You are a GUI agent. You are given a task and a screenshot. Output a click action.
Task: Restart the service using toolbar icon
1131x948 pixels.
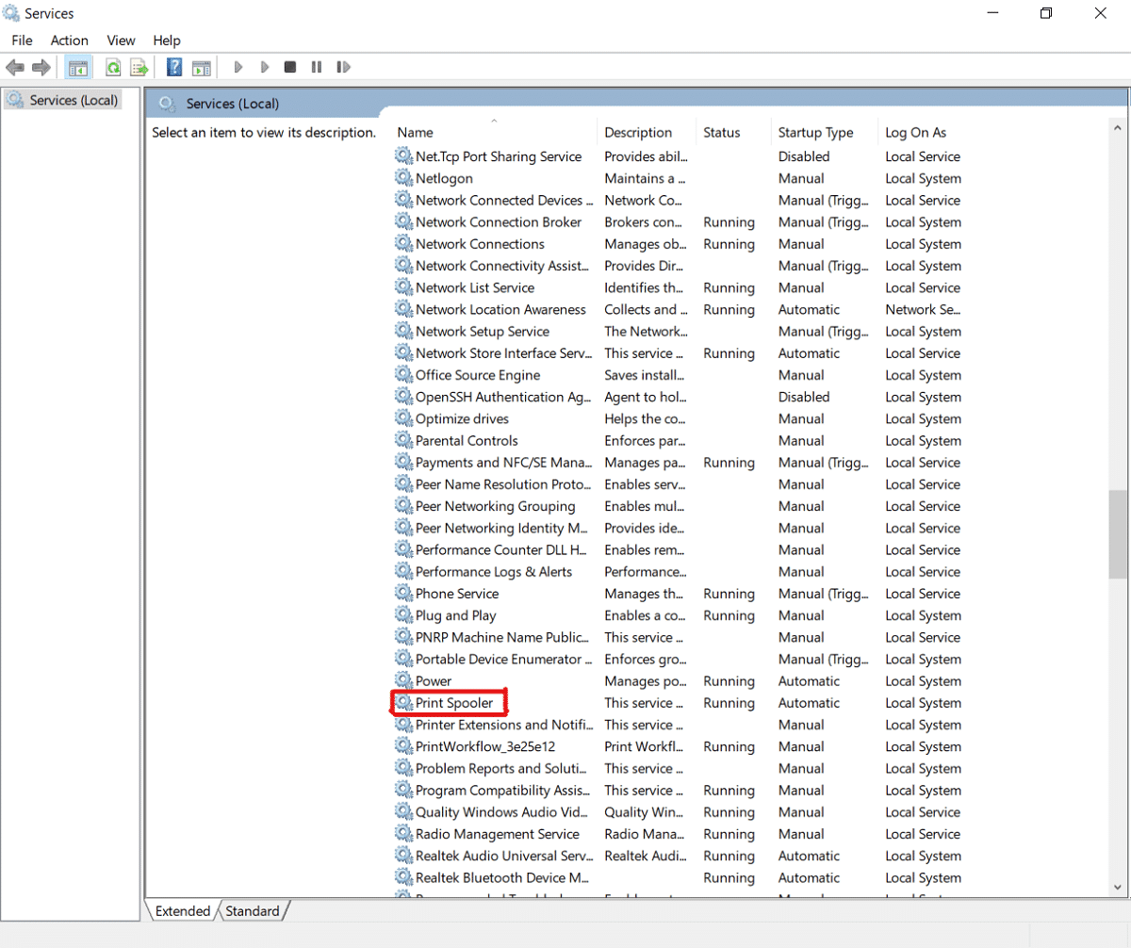[x=343, y=66]
